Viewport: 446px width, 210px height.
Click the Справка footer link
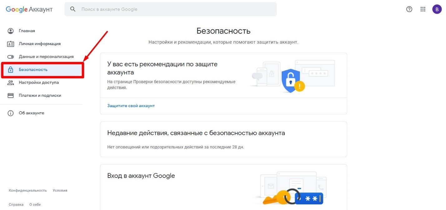(16, 205)
